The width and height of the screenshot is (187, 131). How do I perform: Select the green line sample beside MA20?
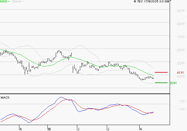9,2
